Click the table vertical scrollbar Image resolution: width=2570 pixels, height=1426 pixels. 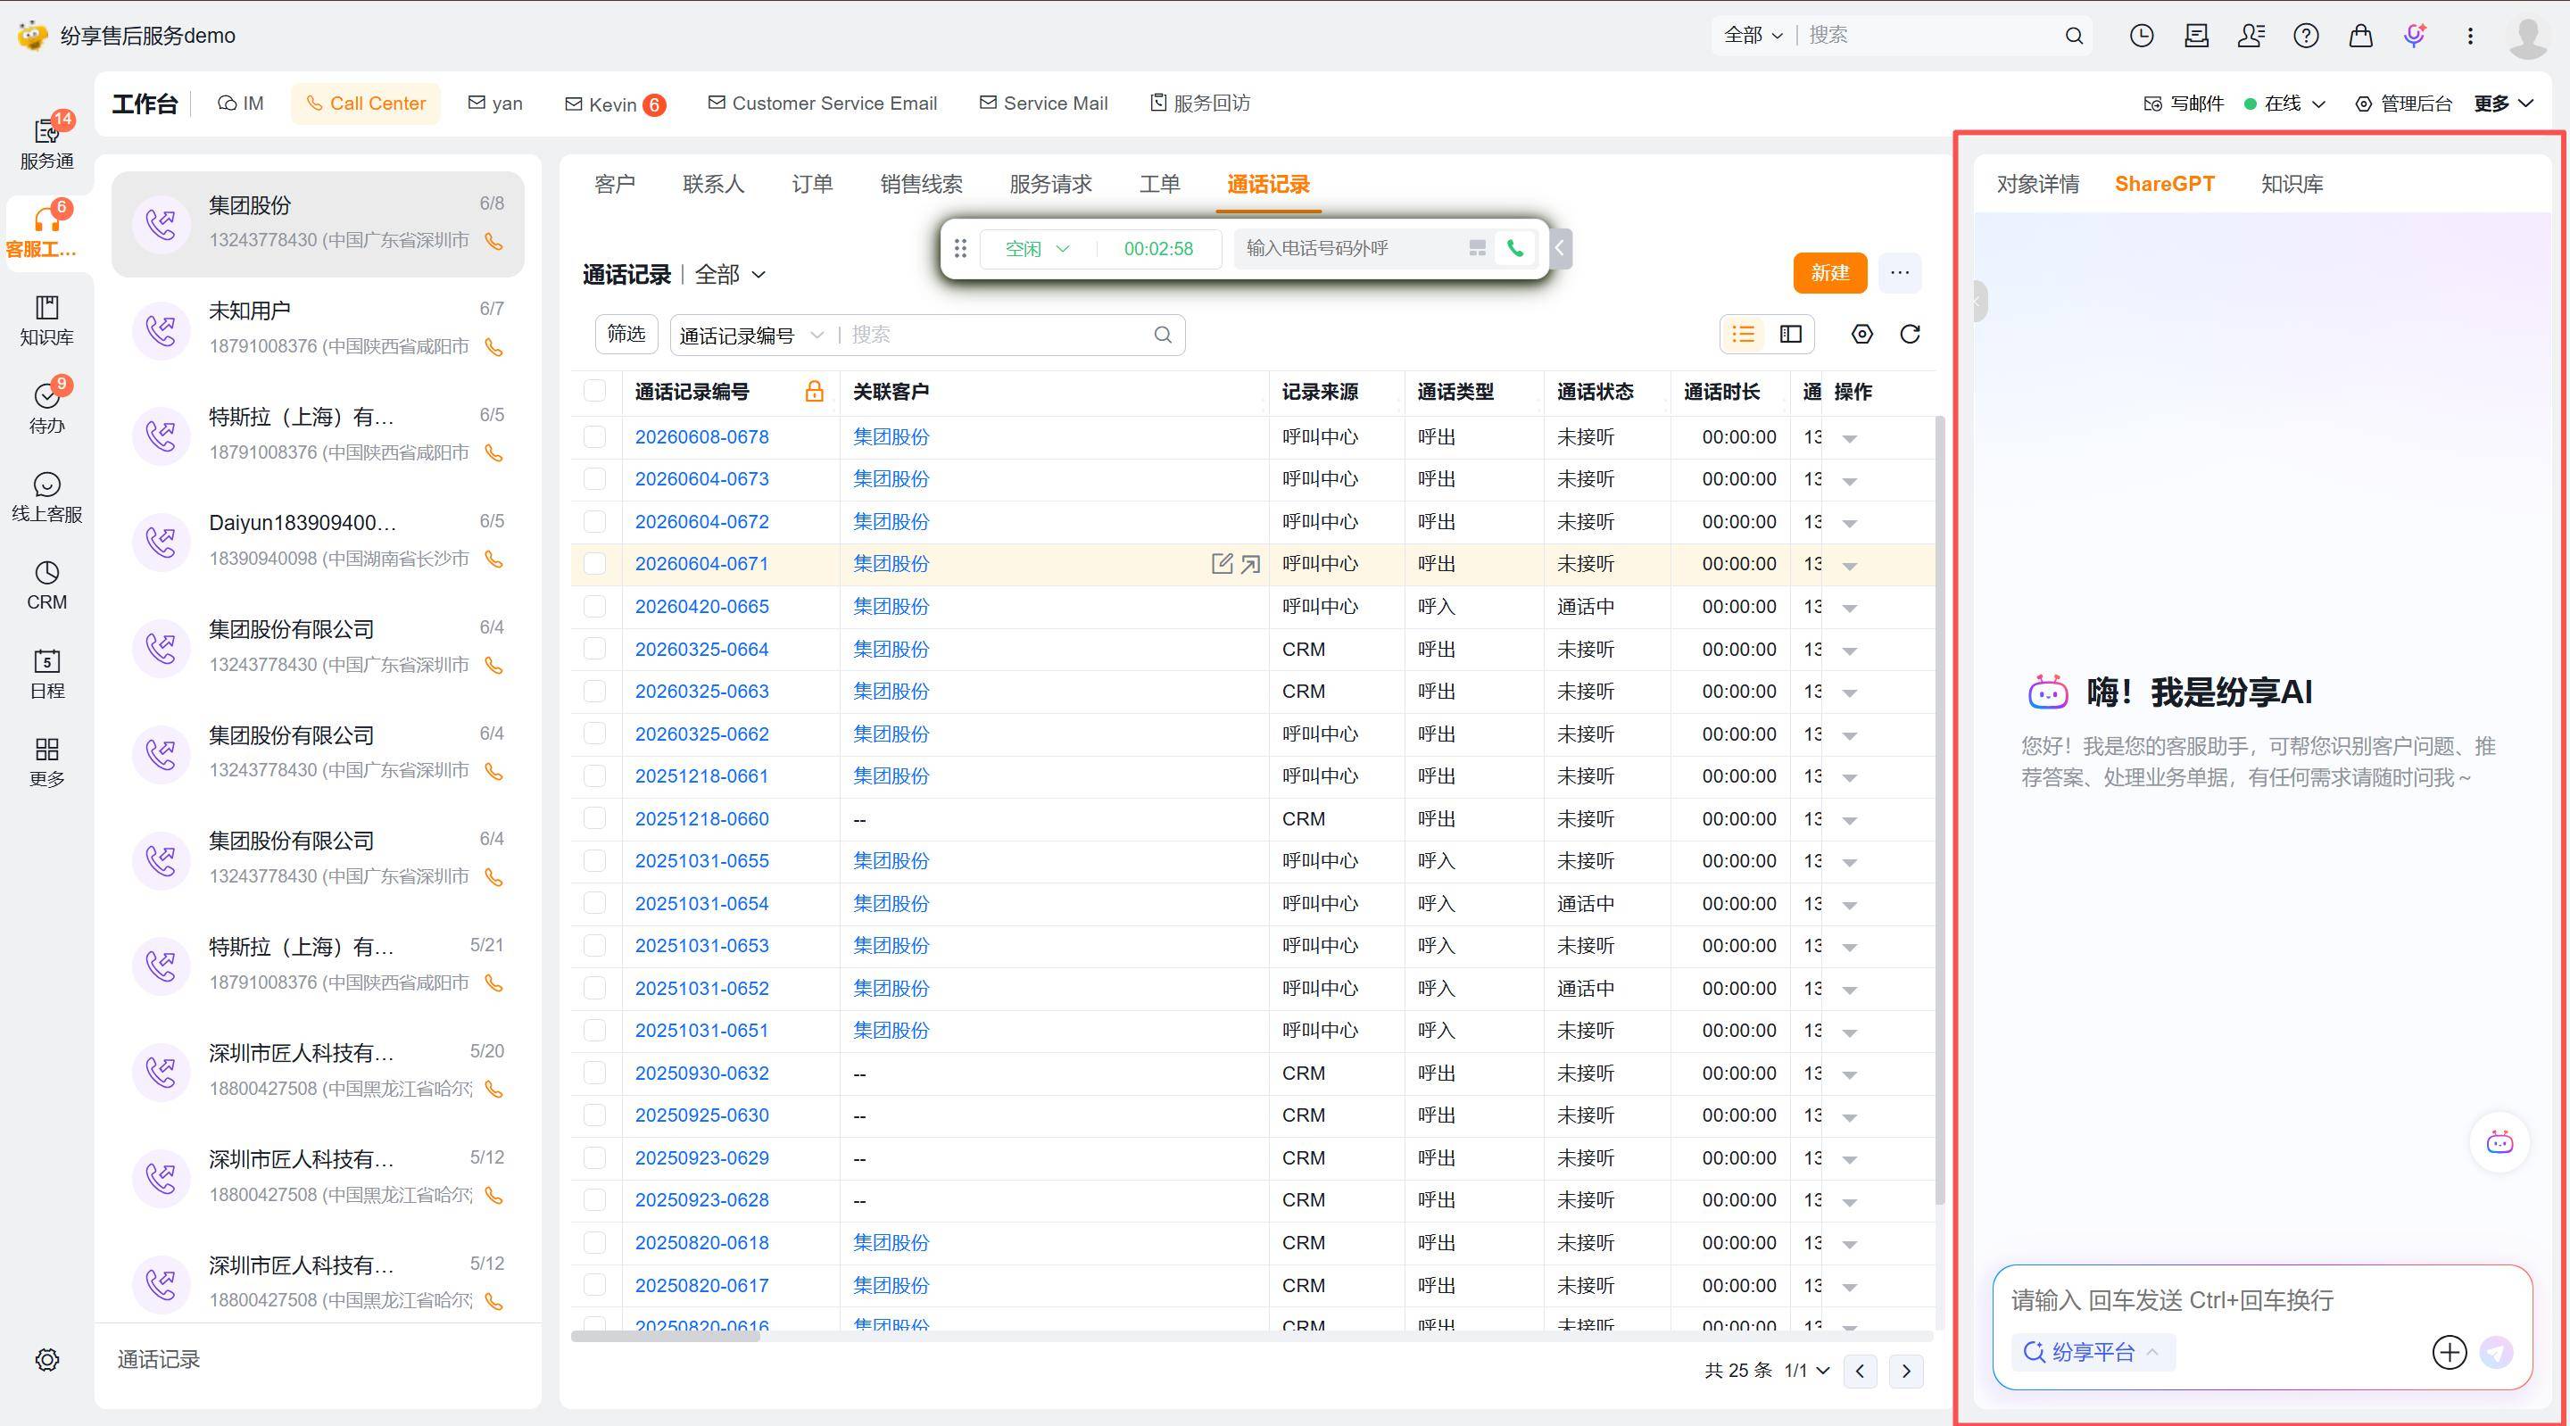1939,808
